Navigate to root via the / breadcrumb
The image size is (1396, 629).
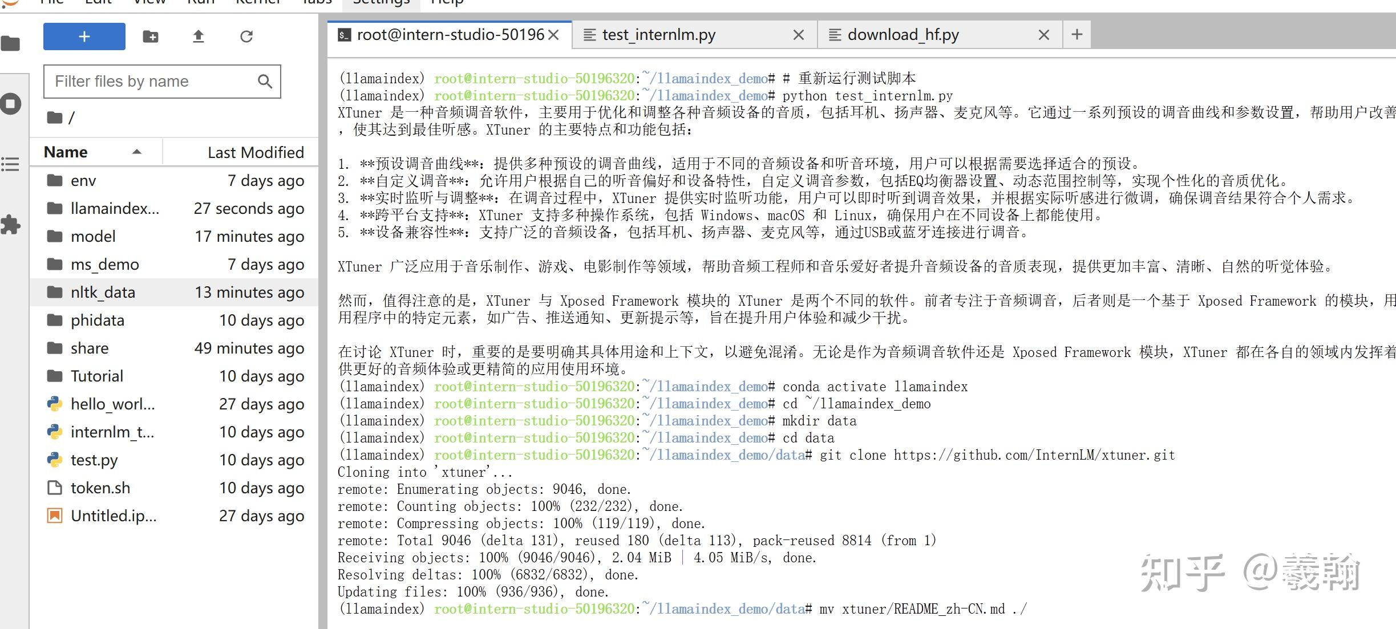[x=72, y=117]
